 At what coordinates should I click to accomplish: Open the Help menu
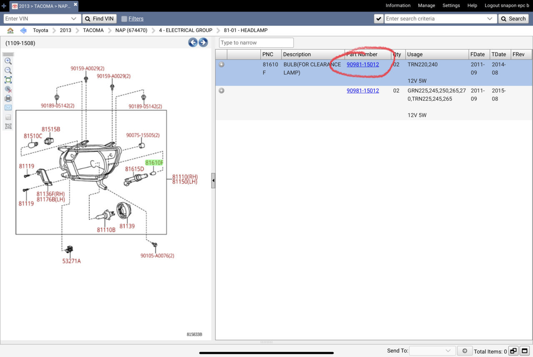(x=472, y=5)
